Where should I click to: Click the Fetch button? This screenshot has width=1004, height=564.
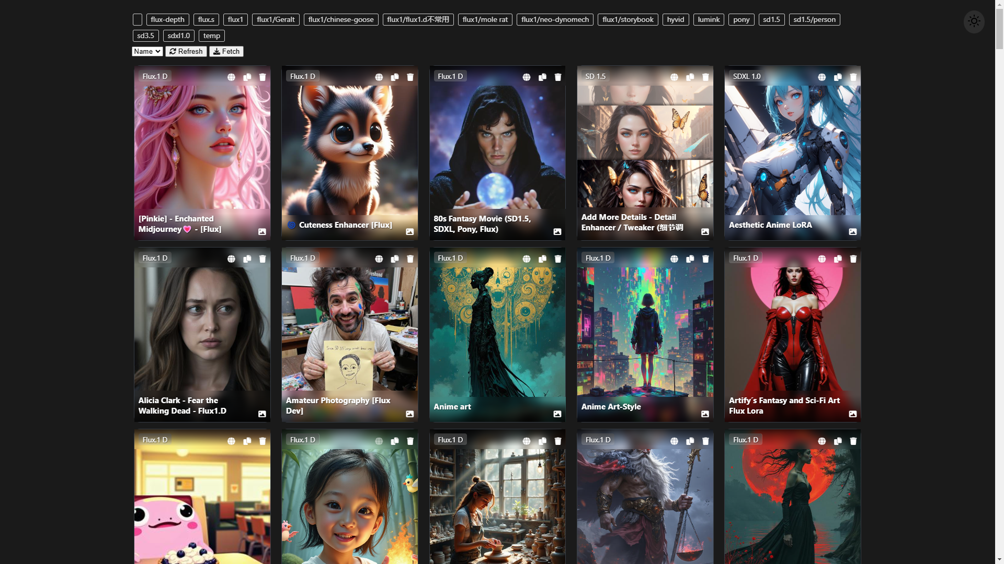[x=226, y=51]
